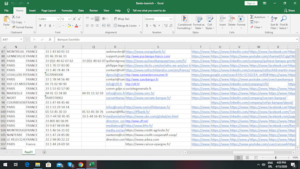The height and width of the screenshot is (169, 300).
Task: Pick the yellow Fill Color swatch
Action: pos(69,26)
